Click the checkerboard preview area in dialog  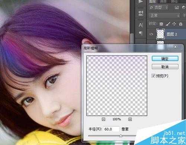coord(117,86)
